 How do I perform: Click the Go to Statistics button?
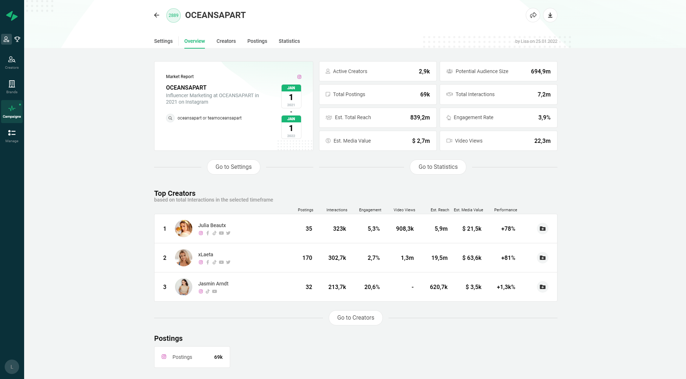[438, 167]
